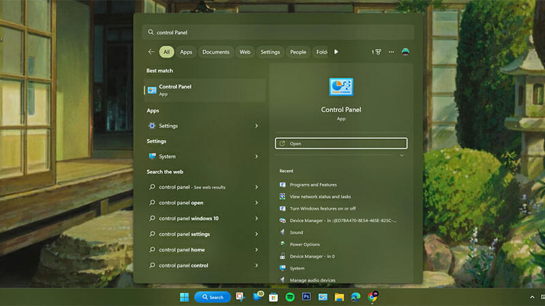The image size is (545, 306).
Task: Click the search box containing 'control Panel'
Action: (272, 32)
